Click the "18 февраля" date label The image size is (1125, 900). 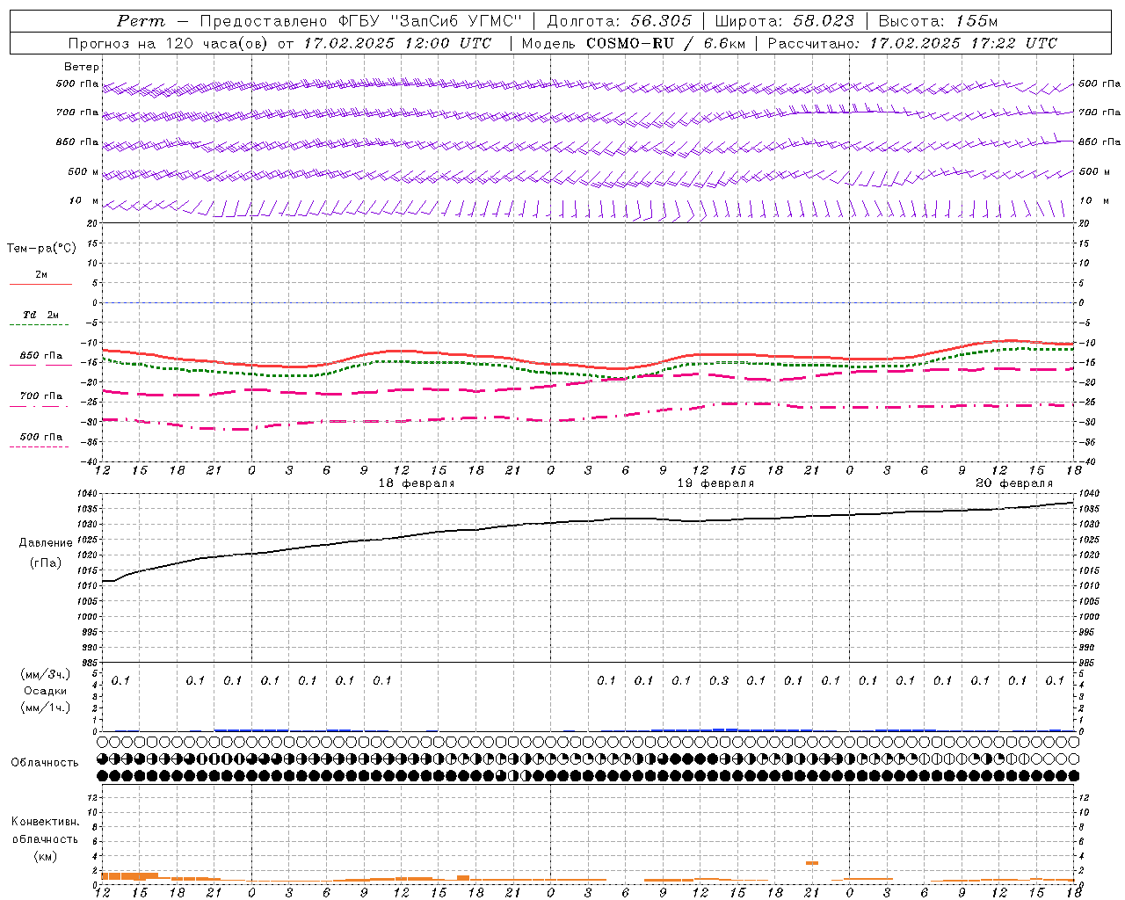(x=417, y=483)
